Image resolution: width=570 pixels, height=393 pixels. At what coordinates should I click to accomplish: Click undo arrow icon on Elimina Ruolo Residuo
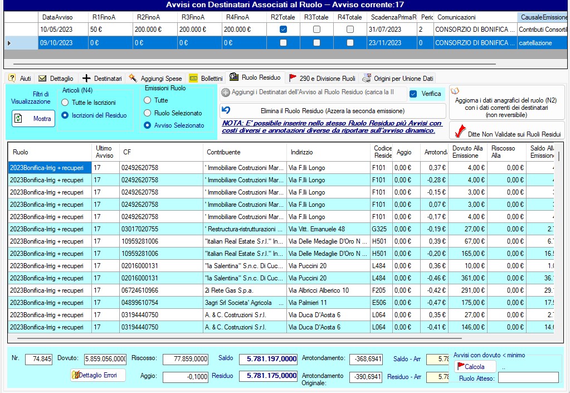[x=226, y=110]
